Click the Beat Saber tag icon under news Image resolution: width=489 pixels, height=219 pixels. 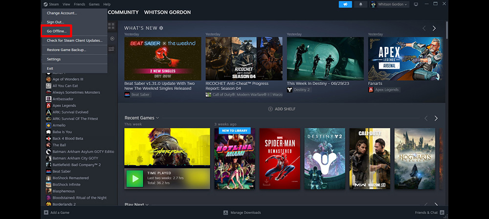click(x=127, y=94)
